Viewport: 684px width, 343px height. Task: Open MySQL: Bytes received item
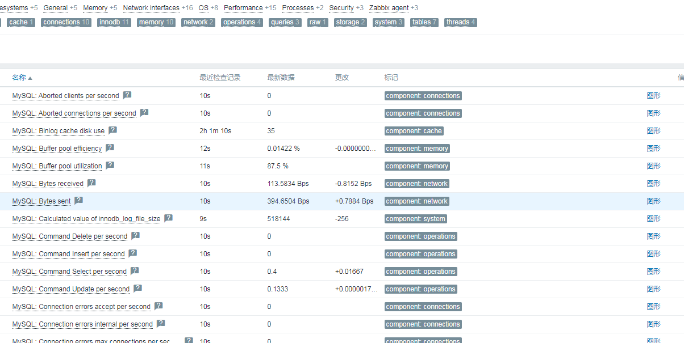[48, 184]
